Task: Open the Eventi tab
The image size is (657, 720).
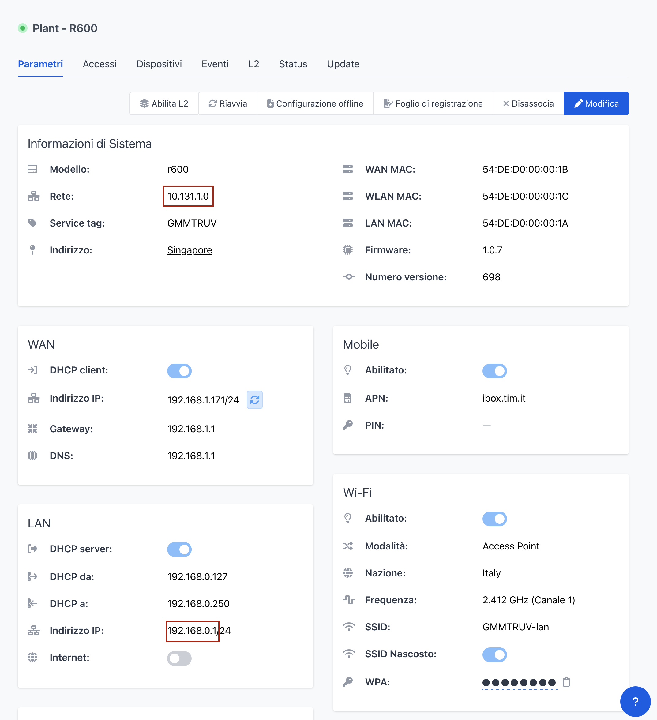Action: coord(215,64)
